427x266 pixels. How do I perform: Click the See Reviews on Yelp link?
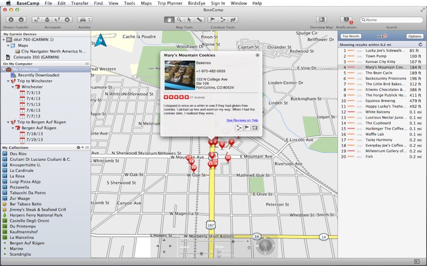click(x=242, y=120)
